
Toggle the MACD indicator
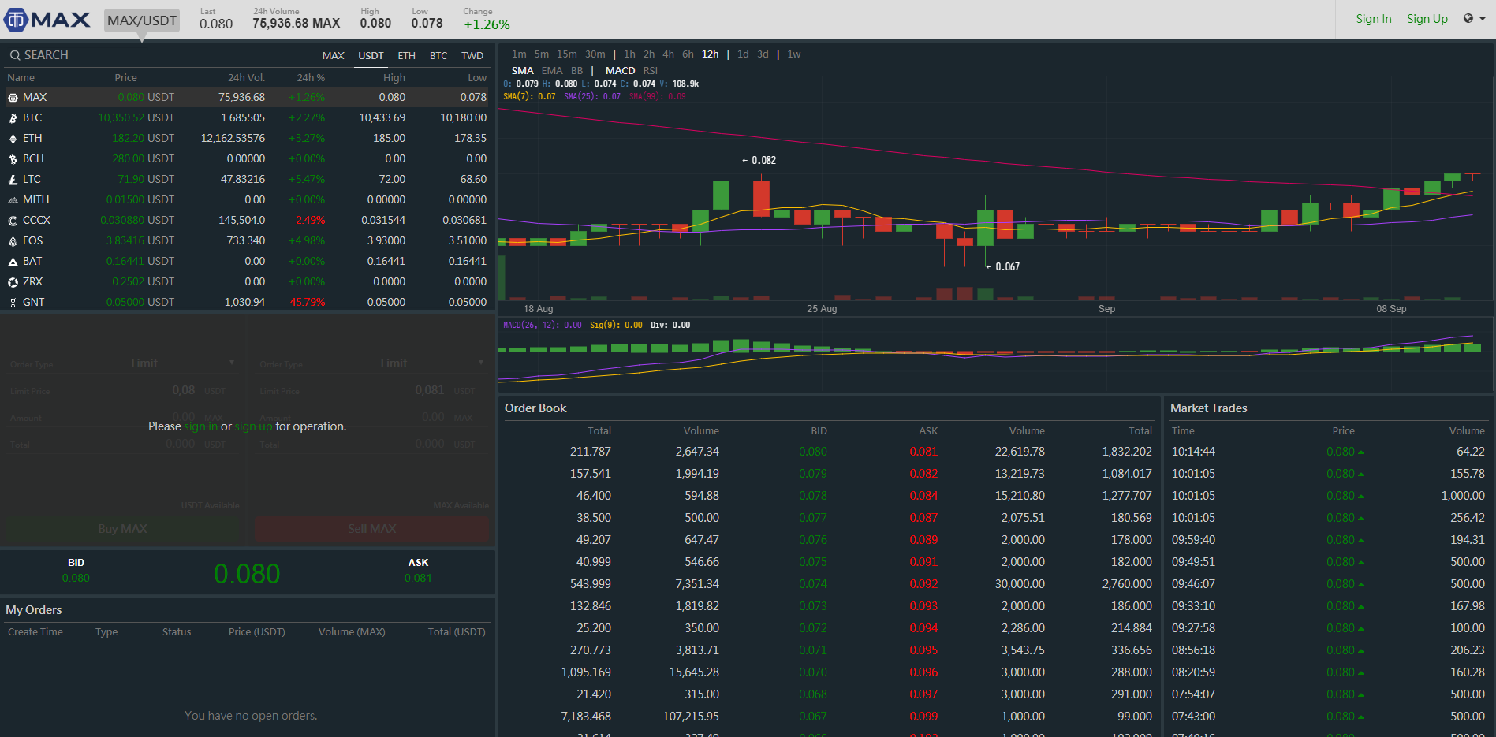point(621,71)
